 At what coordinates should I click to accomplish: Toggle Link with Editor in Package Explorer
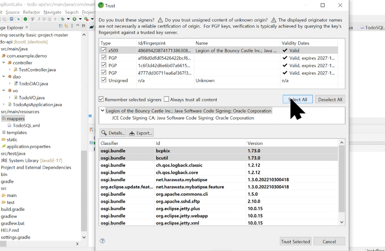(x=66, y=26)
